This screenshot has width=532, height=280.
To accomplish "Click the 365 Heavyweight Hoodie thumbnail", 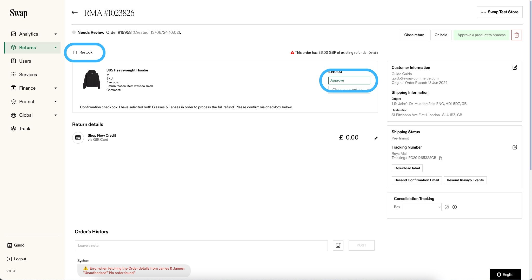I will pyautogui.click(x=91, y=79).
